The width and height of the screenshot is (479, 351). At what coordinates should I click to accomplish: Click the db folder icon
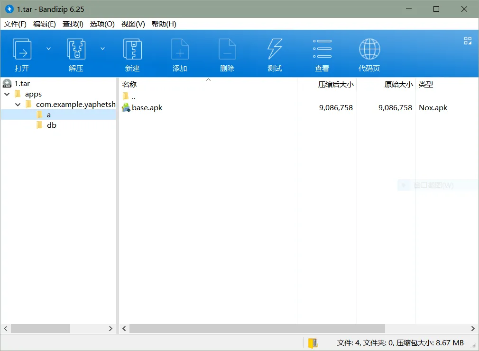(x=39, y=125)
